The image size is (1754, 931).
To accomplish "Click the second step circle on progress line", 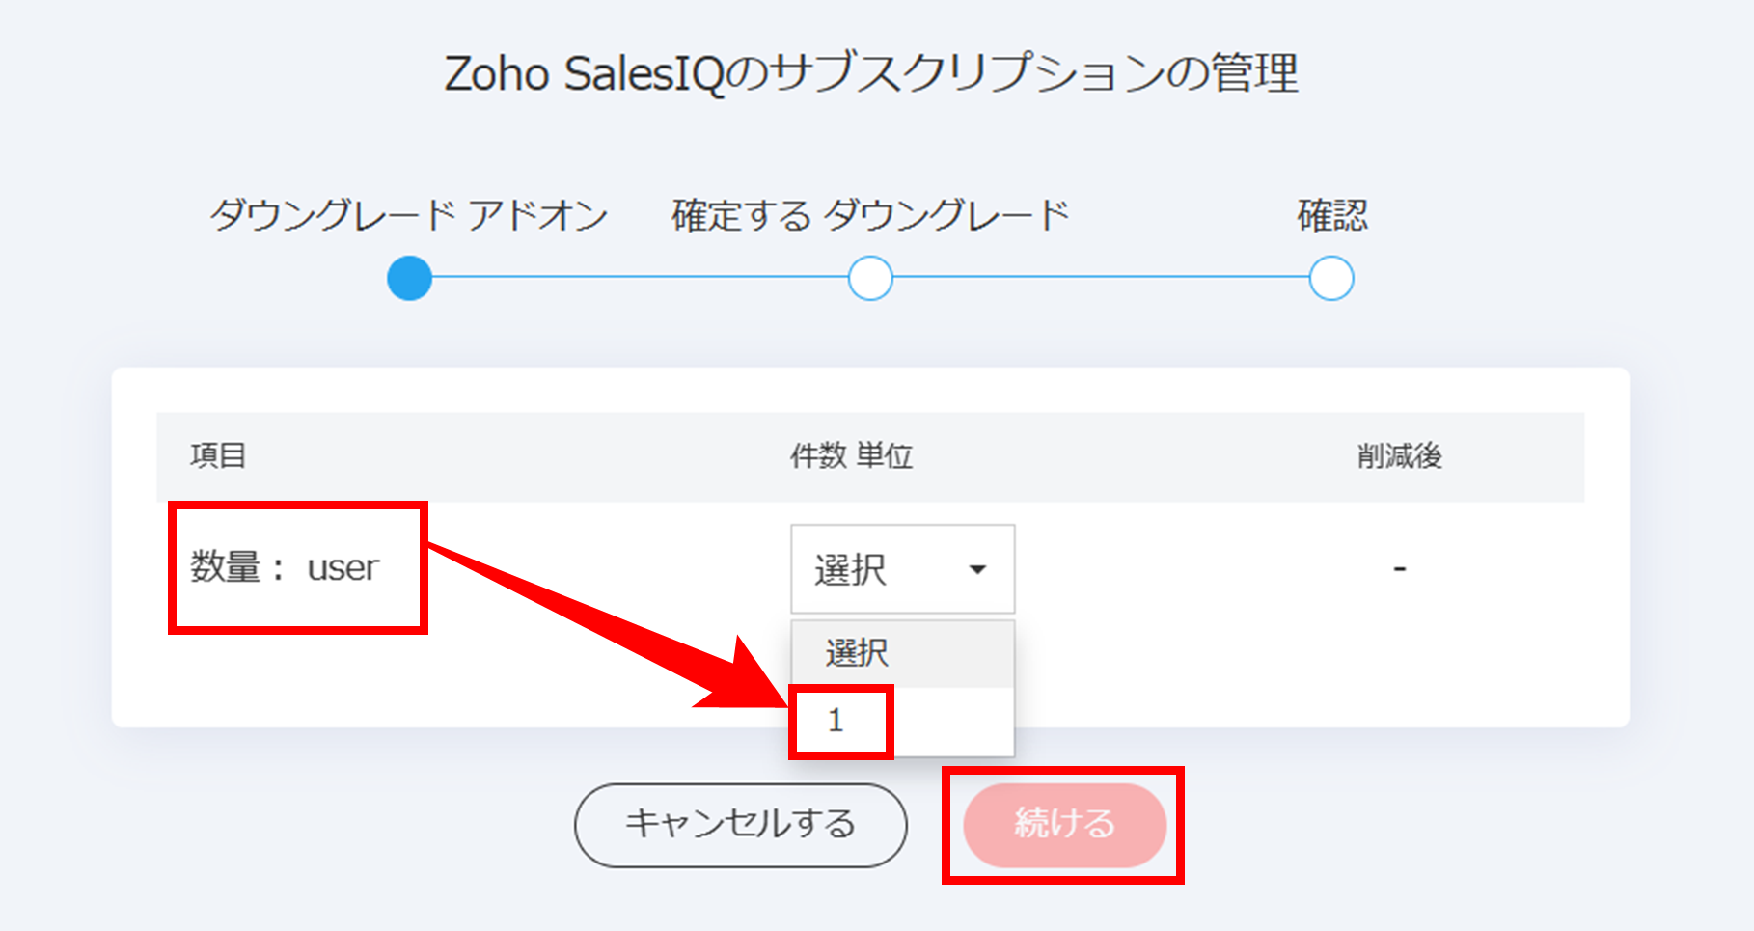I will click(x=870, y=278).
